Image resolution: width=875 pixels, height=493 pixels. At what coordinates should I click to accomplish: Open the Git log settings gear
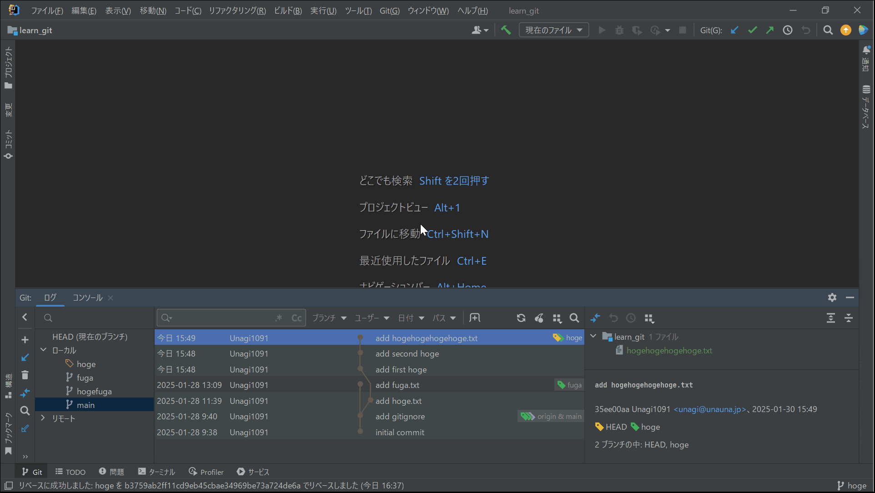832,297
